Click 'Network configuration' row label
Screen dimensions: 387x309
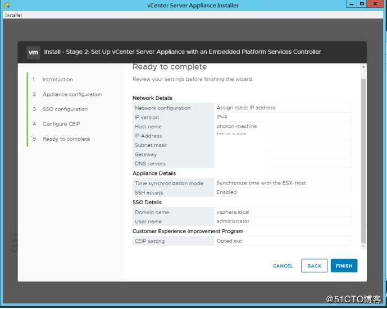[163, 108]
